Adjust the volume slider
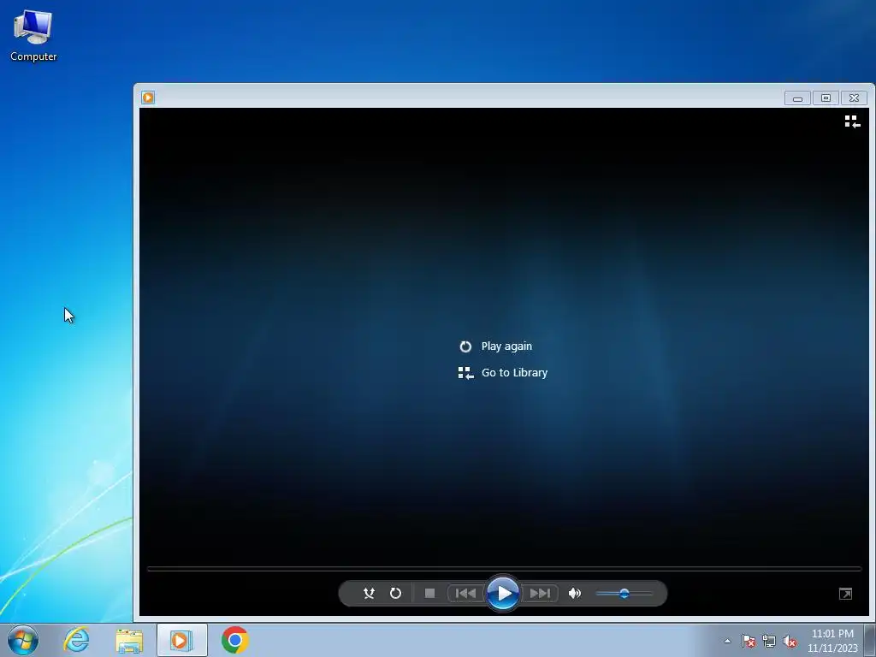The image size is (876, 657). point(624,594)
